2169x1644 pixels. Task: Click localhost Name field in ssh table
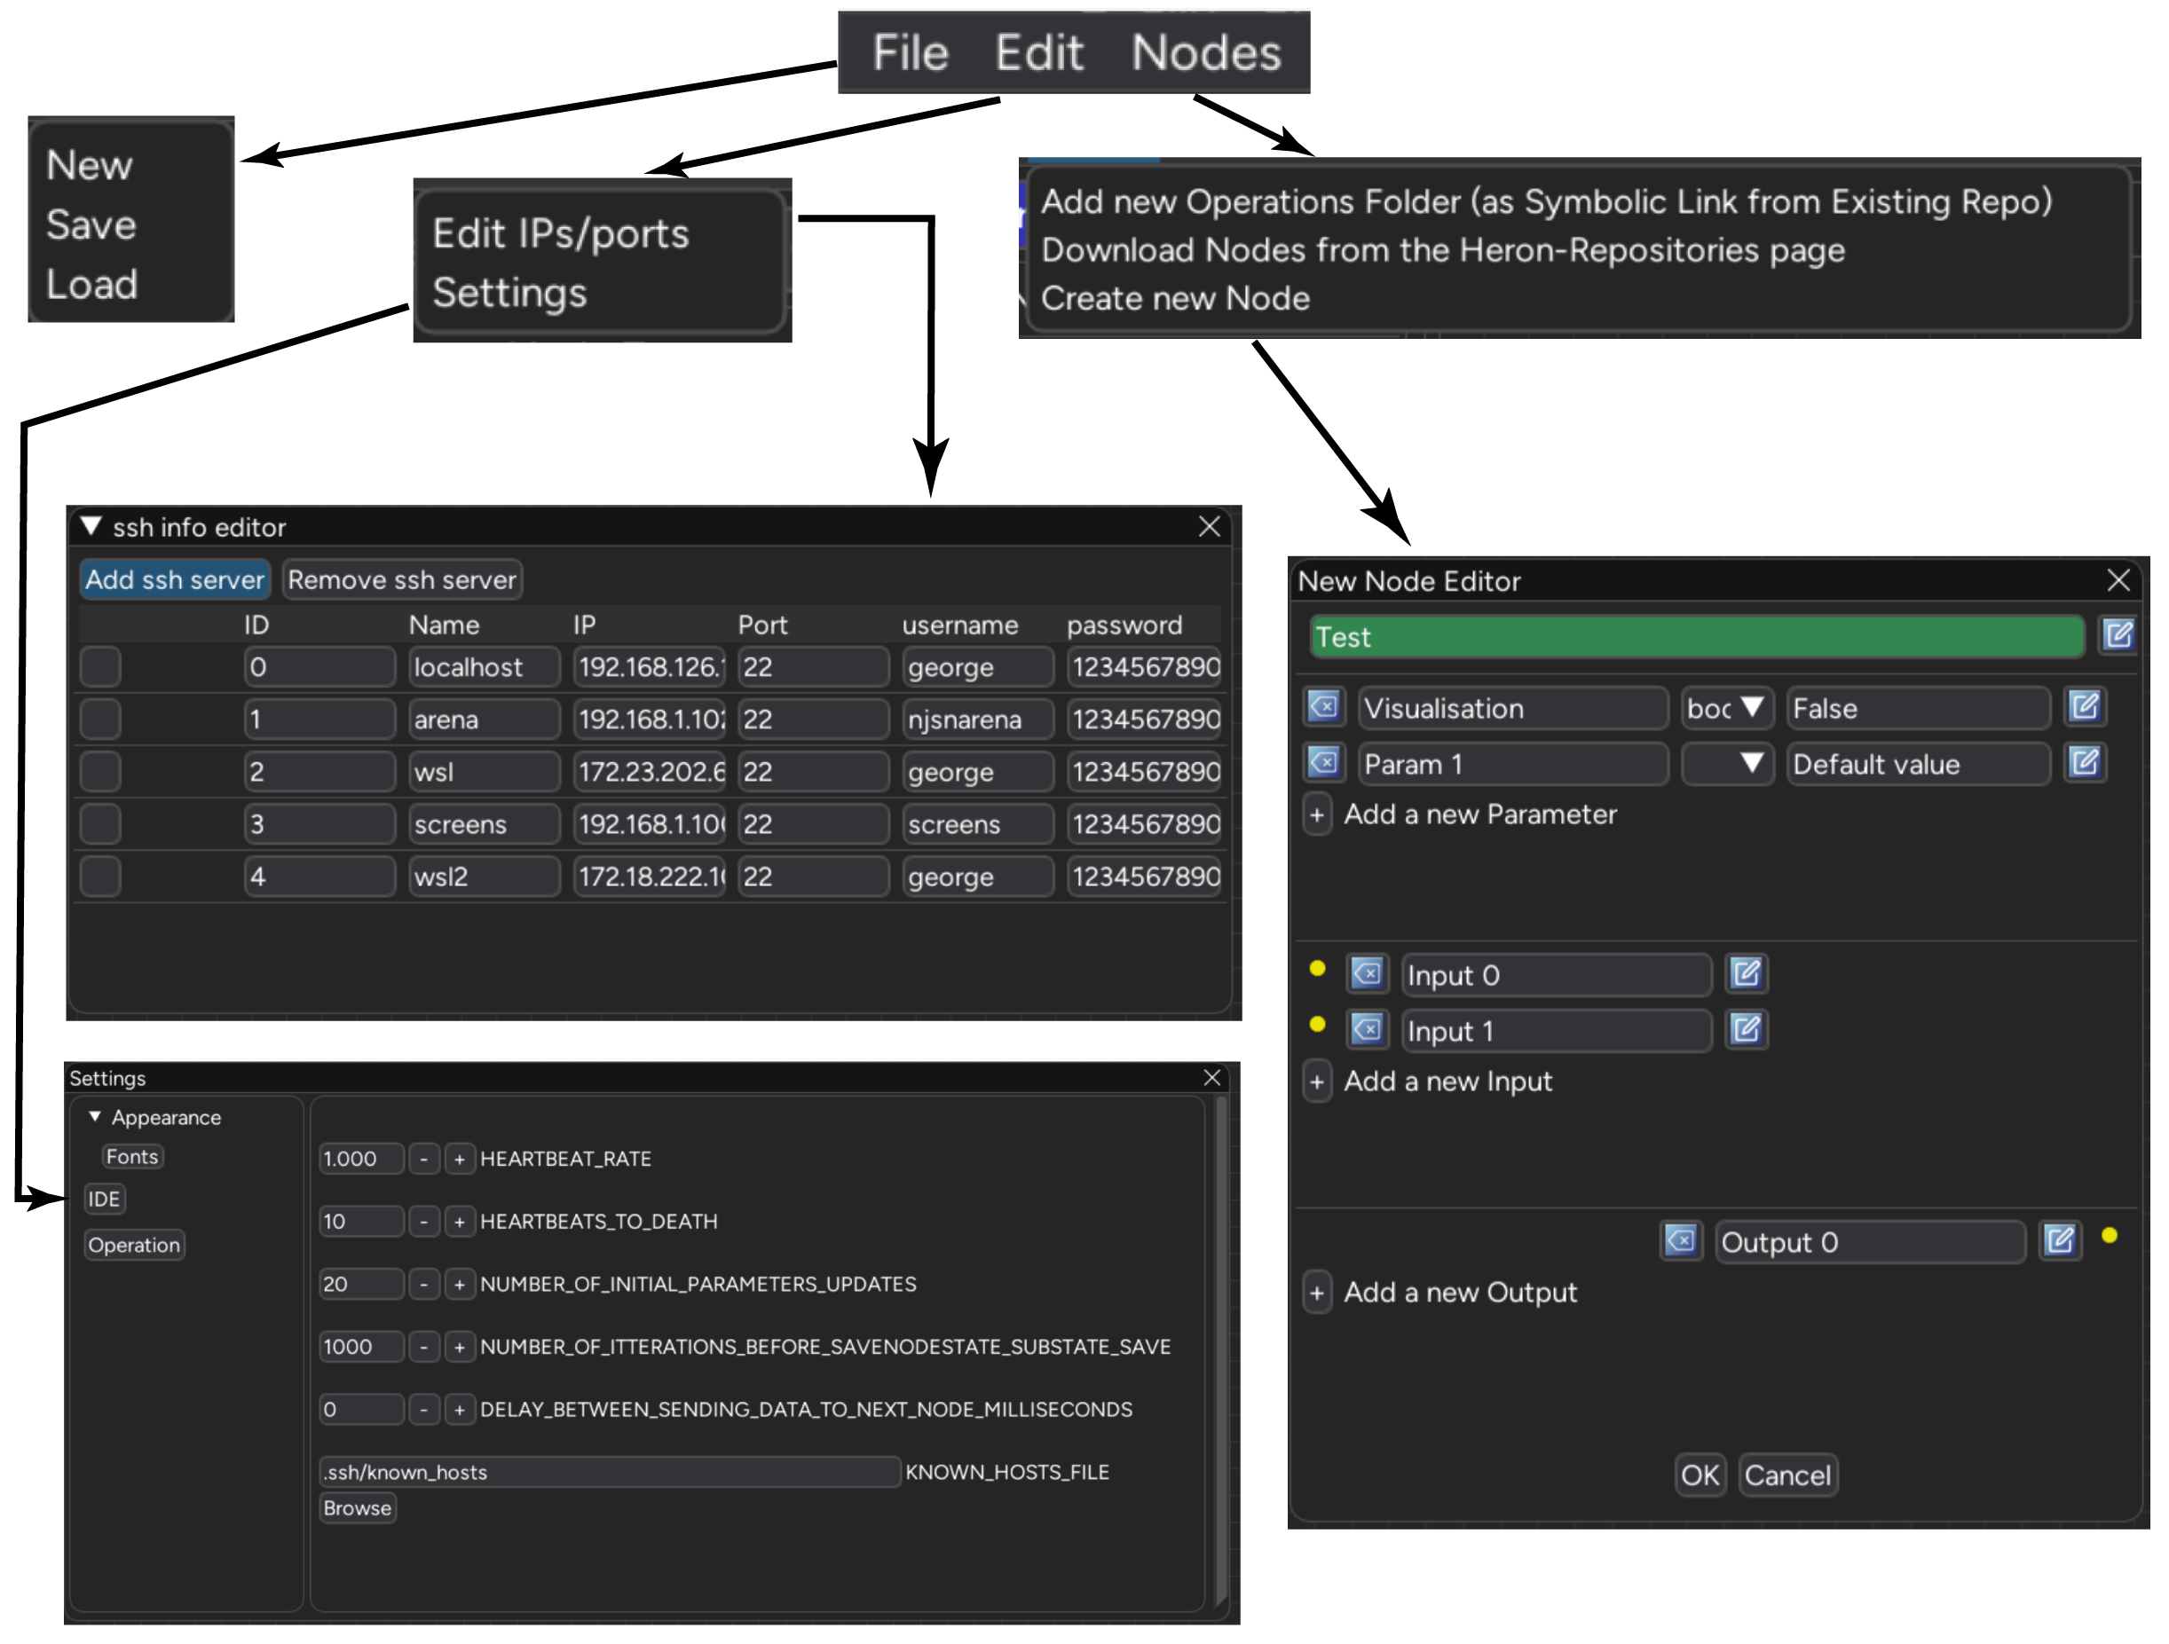click(x=485, y=667)
